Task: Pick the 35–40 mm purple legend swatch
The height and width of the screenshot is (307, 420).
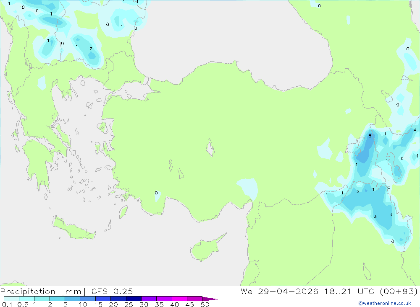Action: click(x=164, y=299)
